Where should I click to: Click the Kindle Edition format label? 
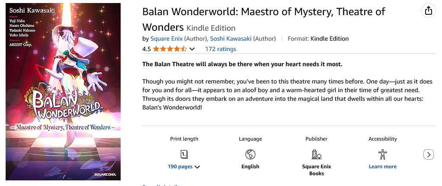330,38
